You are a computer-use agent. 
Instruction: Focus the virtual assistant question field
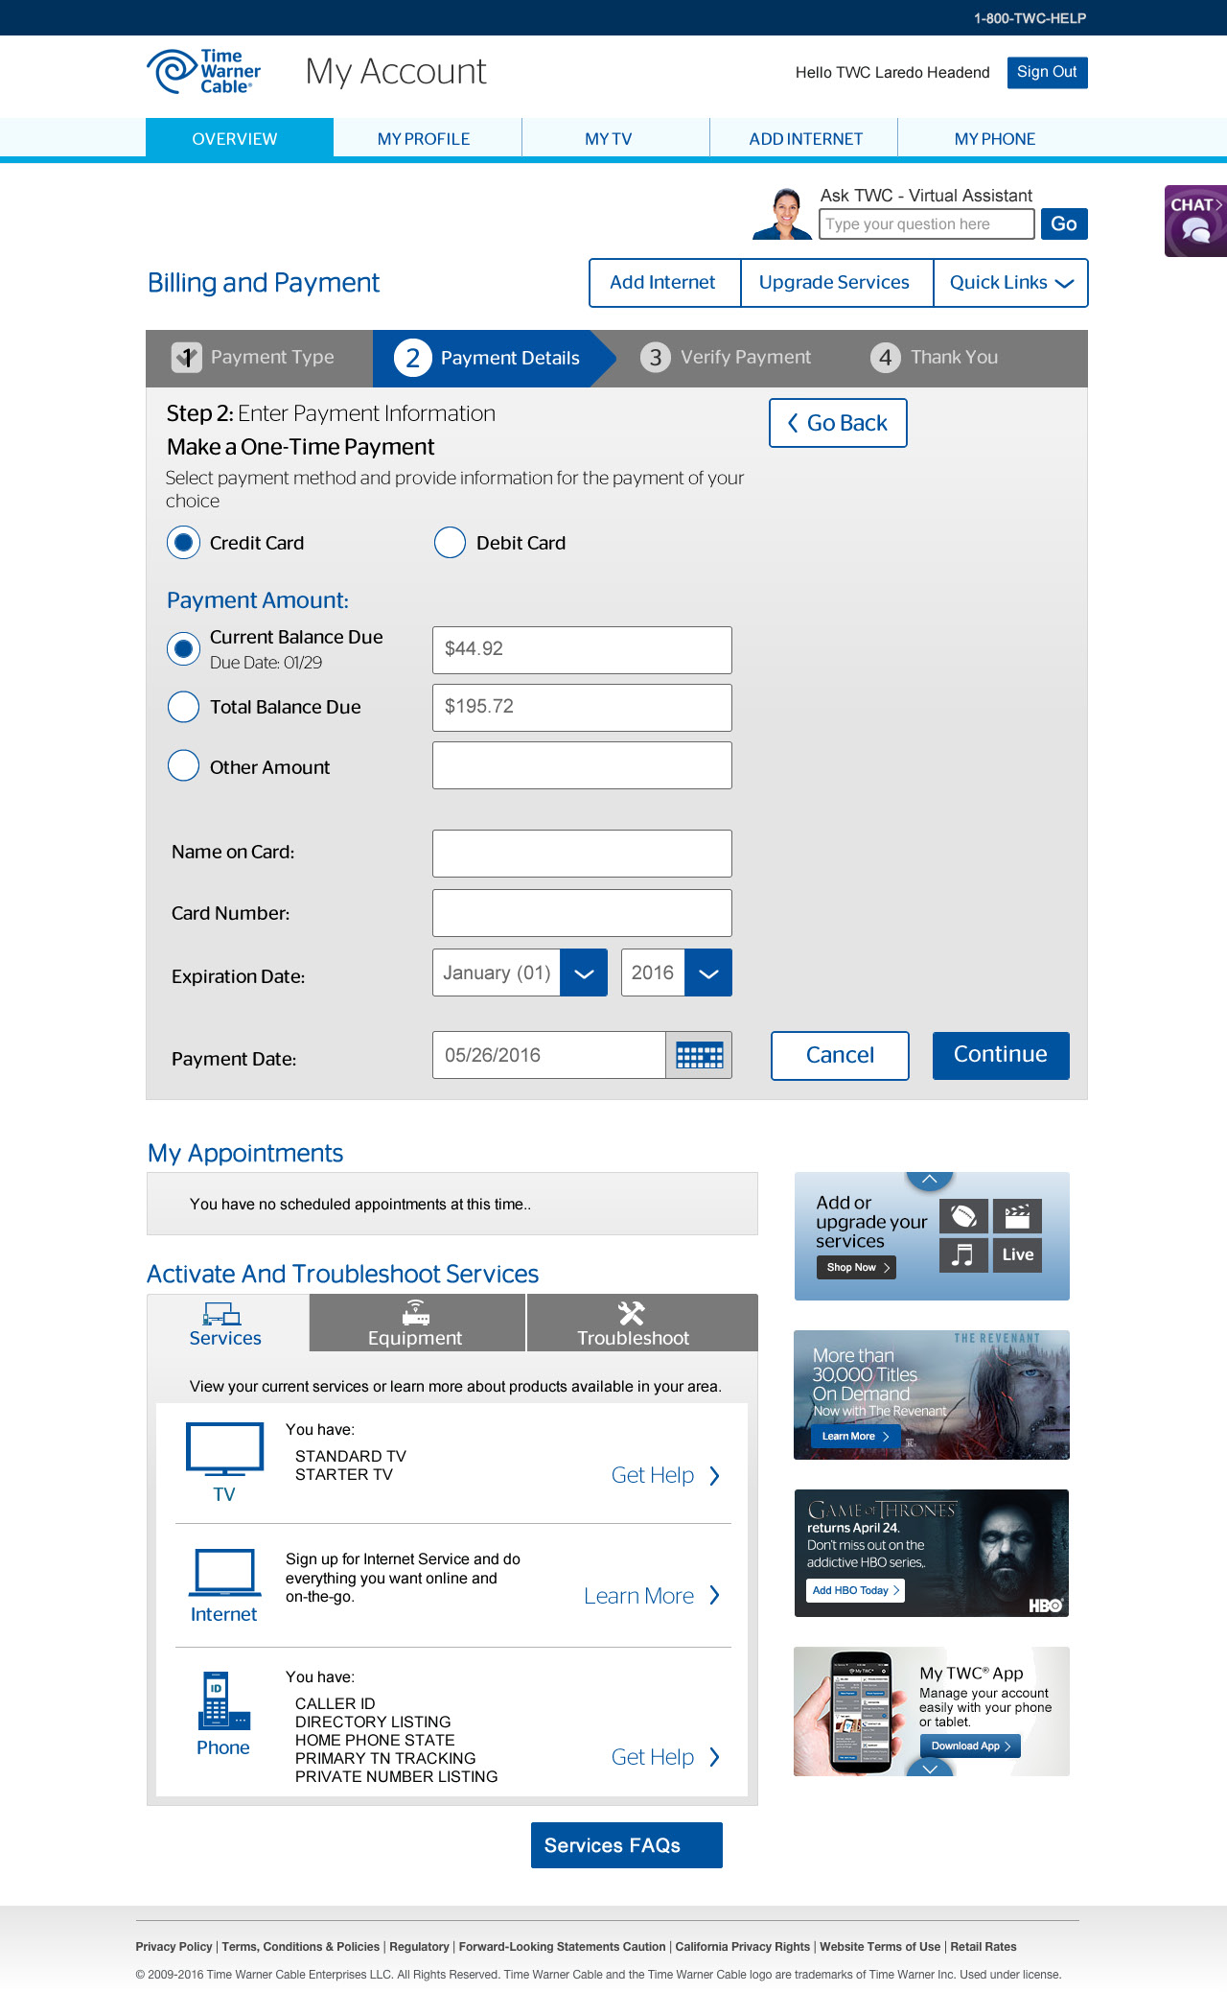[927, 223]
